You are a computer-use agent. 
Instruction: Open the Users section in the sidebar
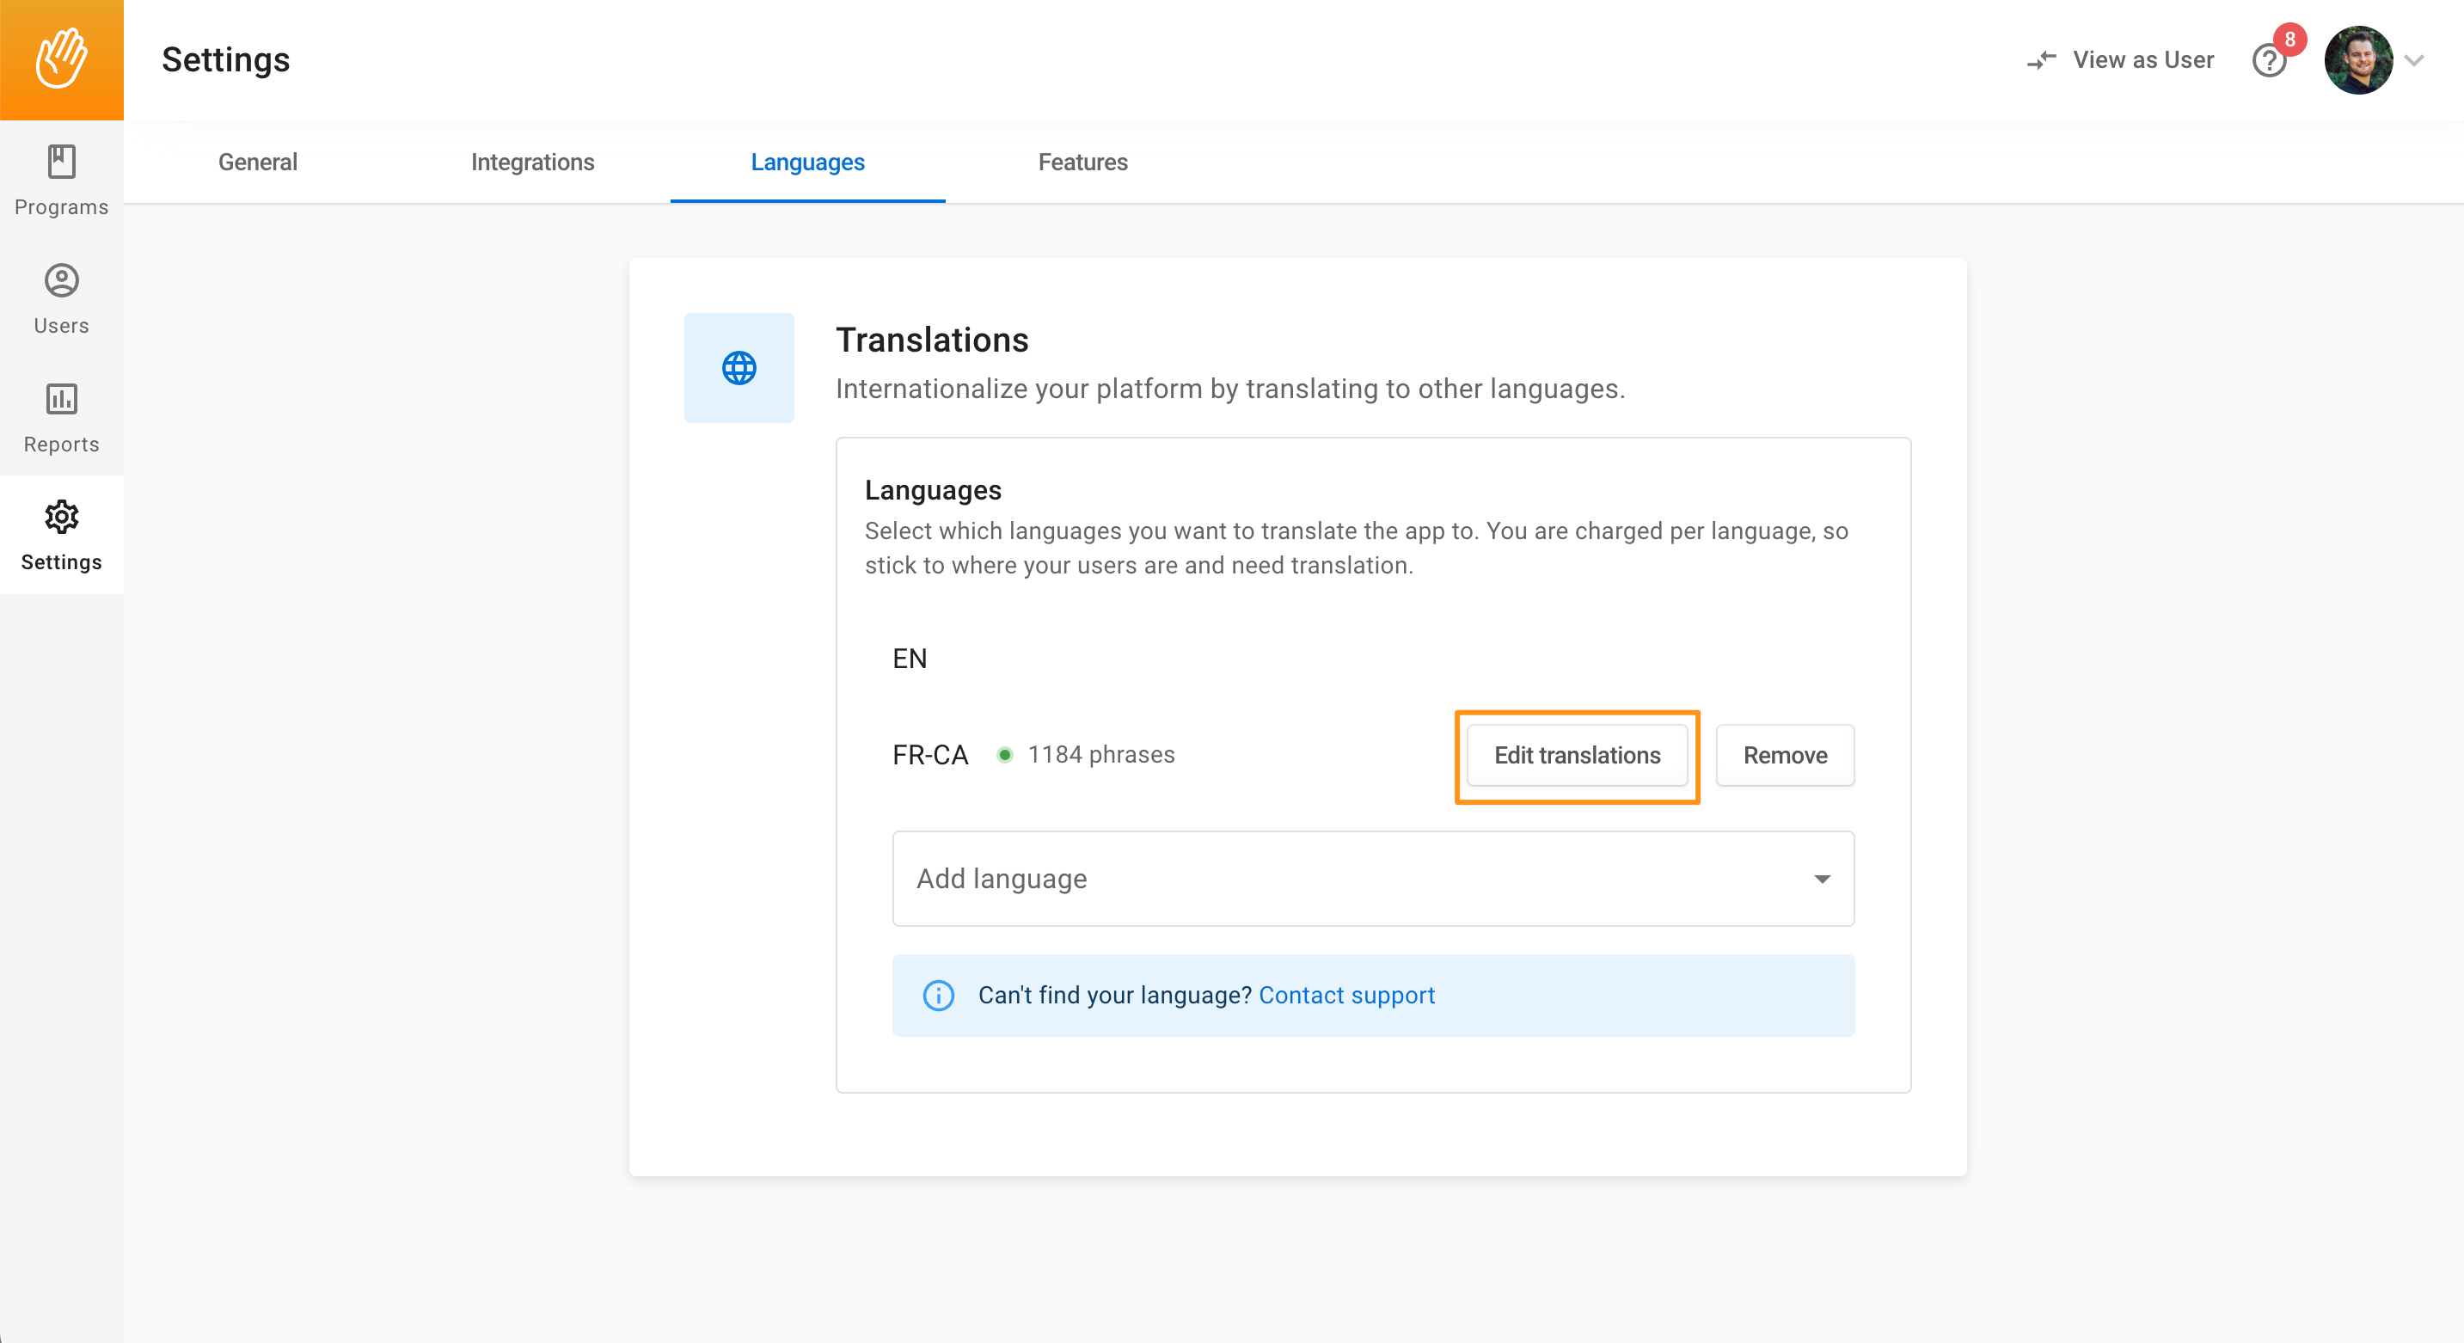tap(61, 299)
